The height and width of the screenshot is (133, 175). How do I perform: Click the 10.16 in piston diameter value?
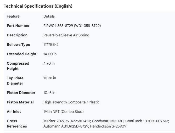click(x=49, y=93)
